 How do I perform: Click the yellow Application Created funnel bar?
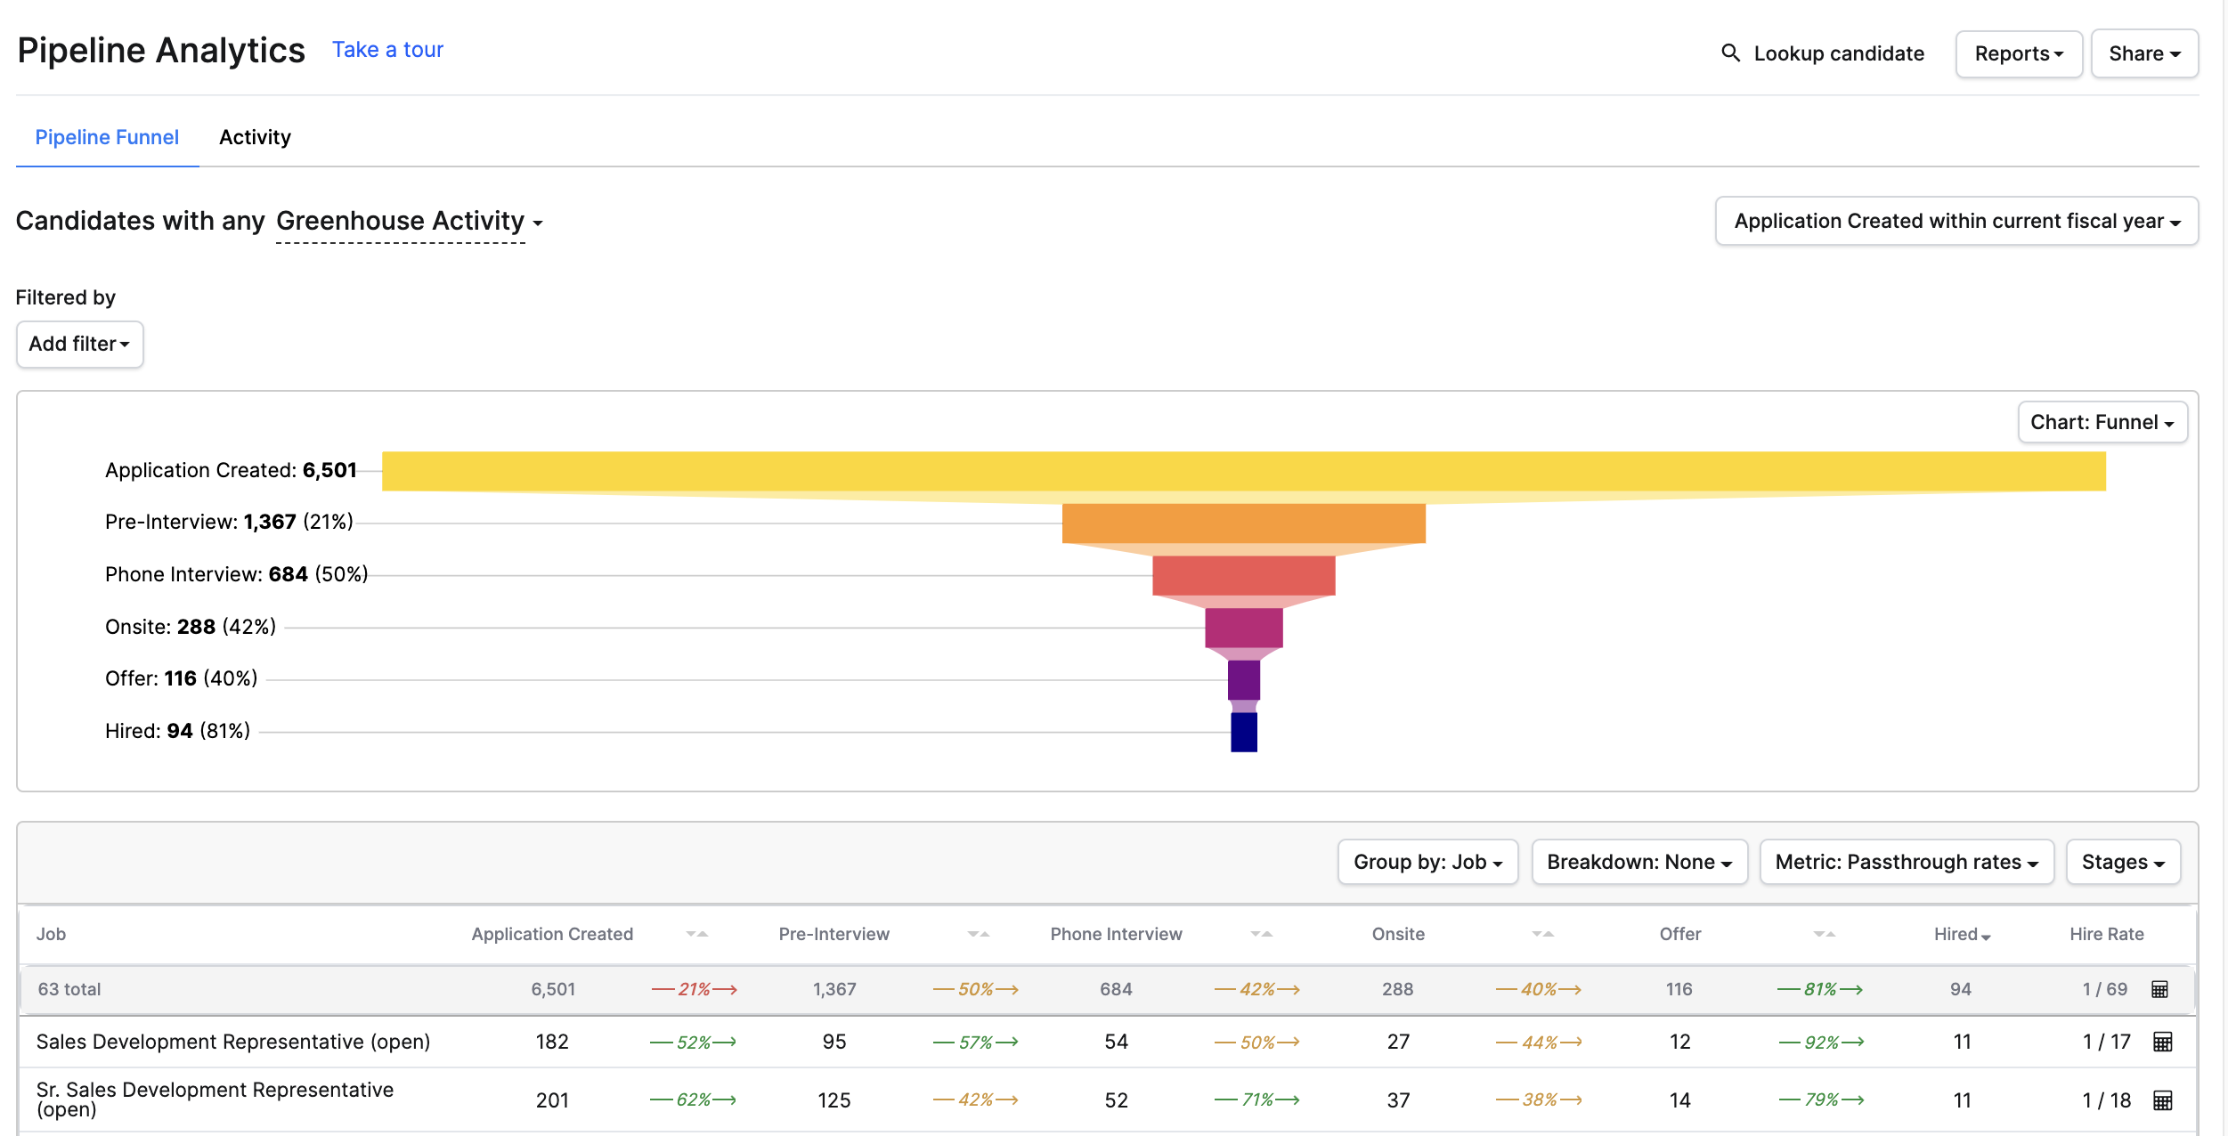coord(1243,471)
